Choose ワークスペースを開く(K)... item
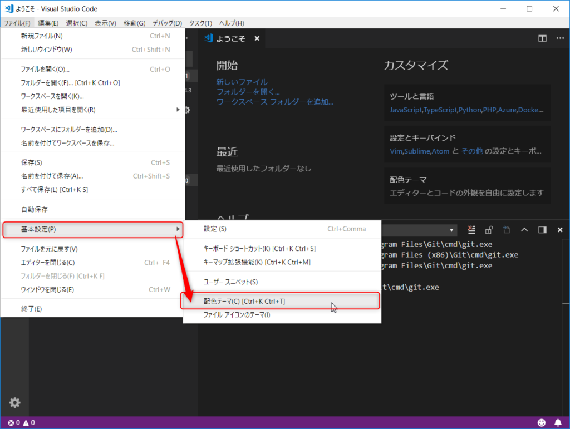 coord(93,96)
